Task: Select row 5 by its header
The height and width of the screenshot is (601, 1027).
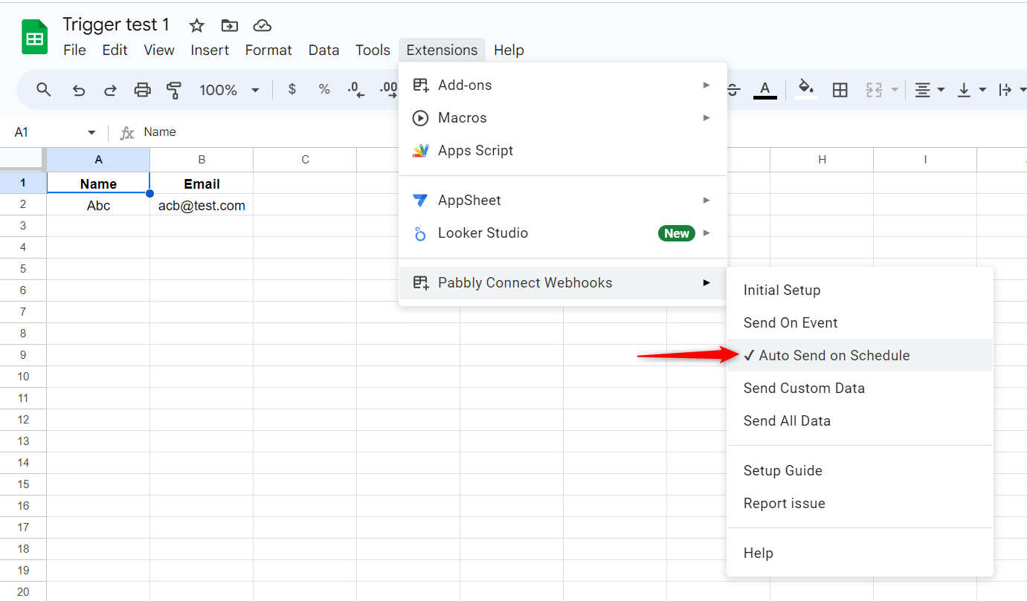Action: coord(23,269)
